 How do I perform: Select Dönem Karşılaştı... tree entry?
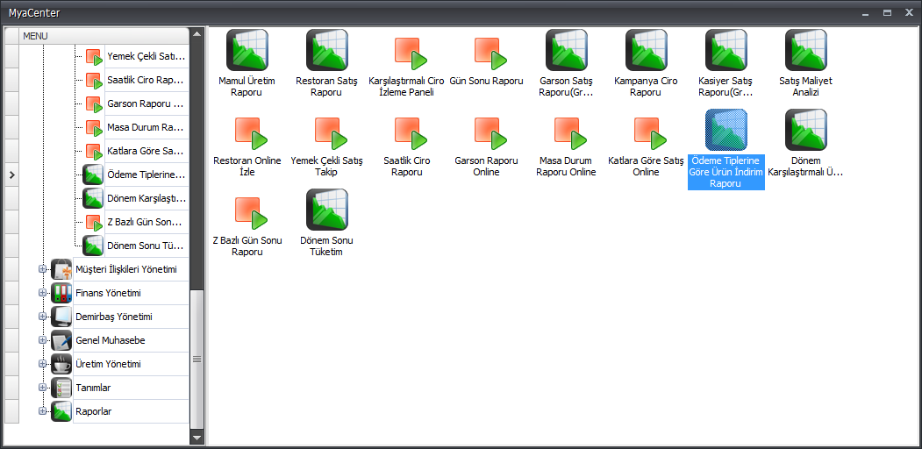[x=147, y=198]
